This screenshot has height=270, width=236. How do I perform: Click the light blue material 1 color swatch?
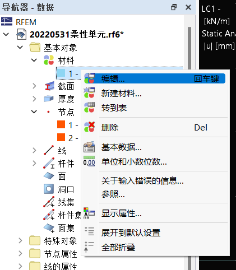[61, 73]
